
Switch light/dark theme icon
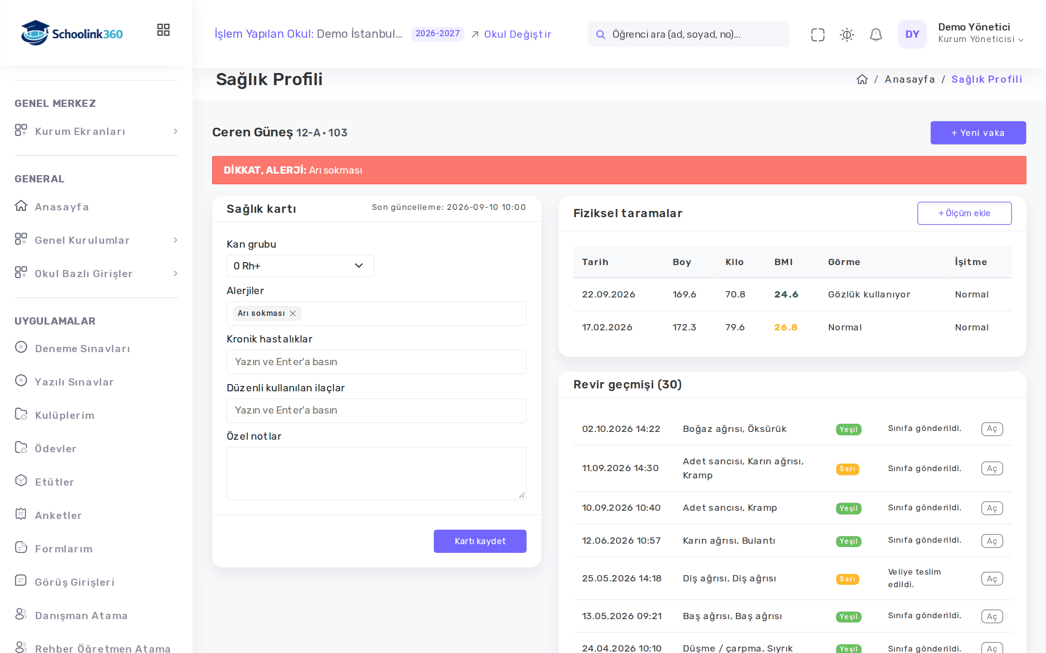point(846,34)
